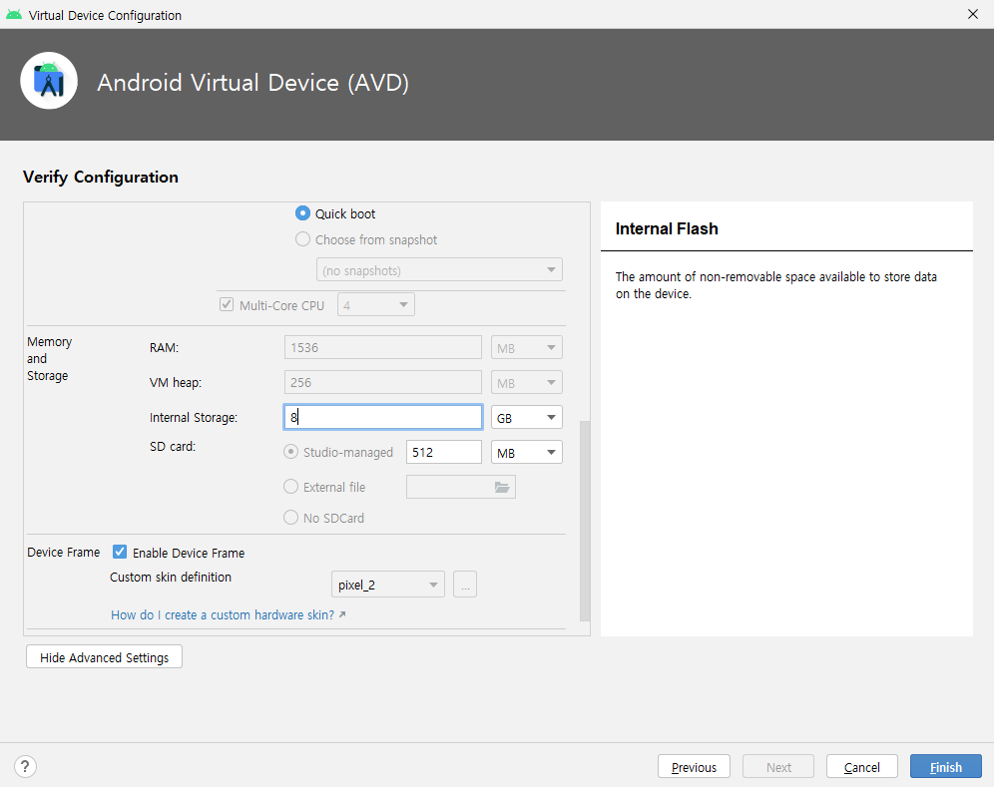Open Internal Storage GB unit dropdown
The image size is (994, 787).
527,417
